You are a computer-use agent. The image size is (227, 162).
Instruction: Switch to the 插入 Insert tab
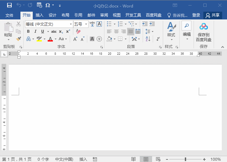tap(39, 15)
